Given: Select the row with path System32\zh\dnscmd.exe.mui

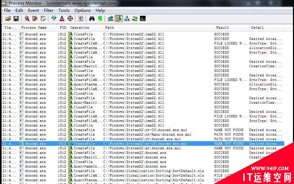Looking at the screenshot, I should coord(143,139).
